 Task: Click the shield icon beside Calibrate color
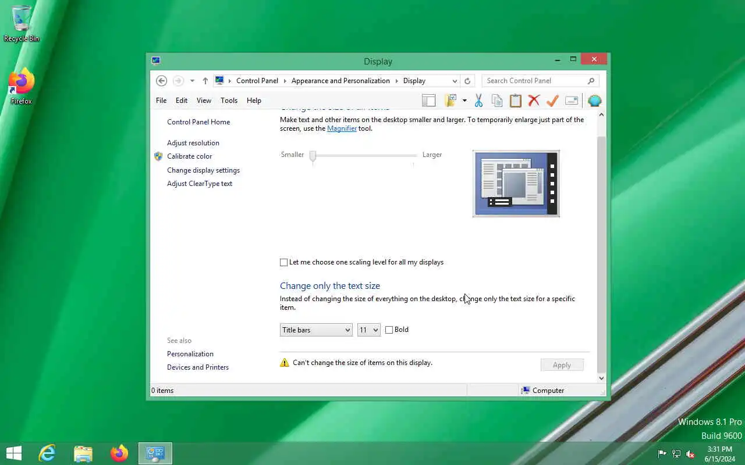158,156
